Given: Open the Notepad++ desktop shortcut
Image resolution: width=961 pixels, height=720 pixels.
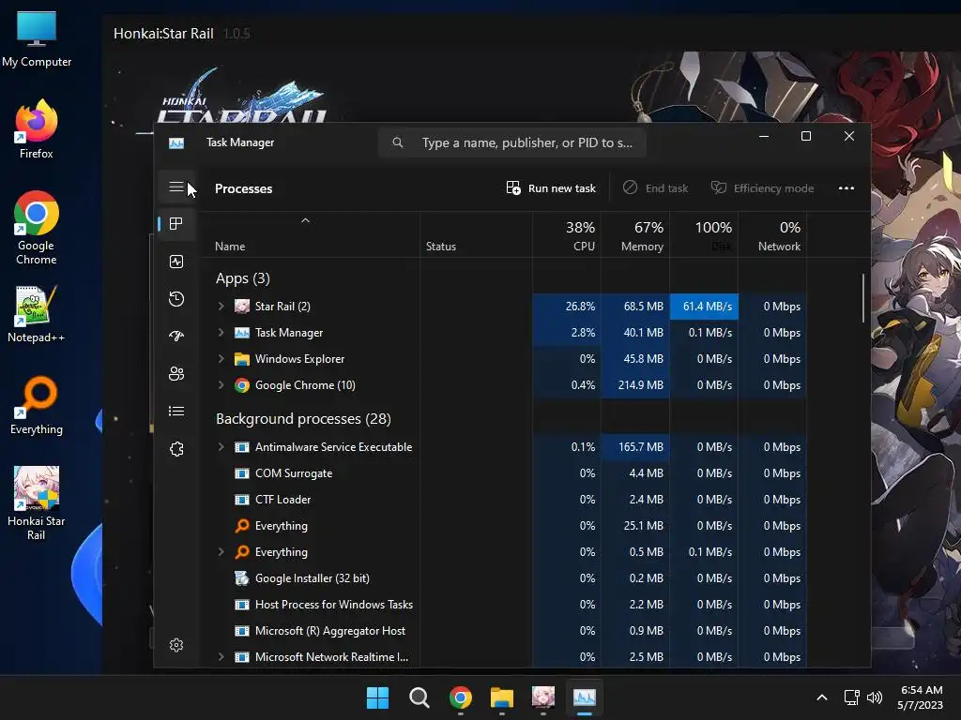Looking at the screenshot, I should coord(37,314).
